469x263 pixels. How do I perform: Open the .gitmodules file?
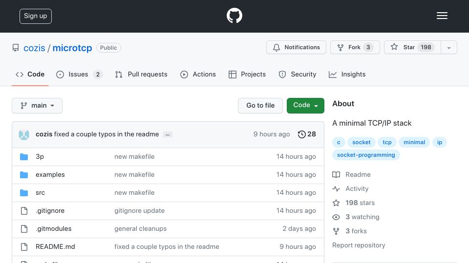(54, 229)
